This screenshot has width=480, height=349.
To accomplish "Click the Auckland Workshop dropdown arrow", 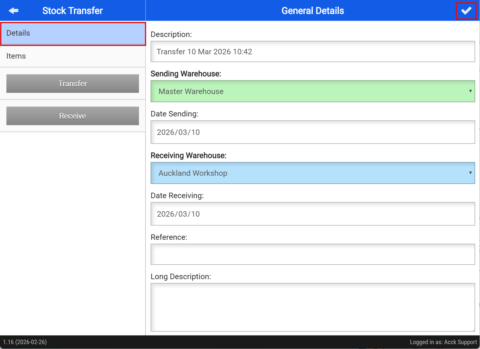I will point(470,173).
